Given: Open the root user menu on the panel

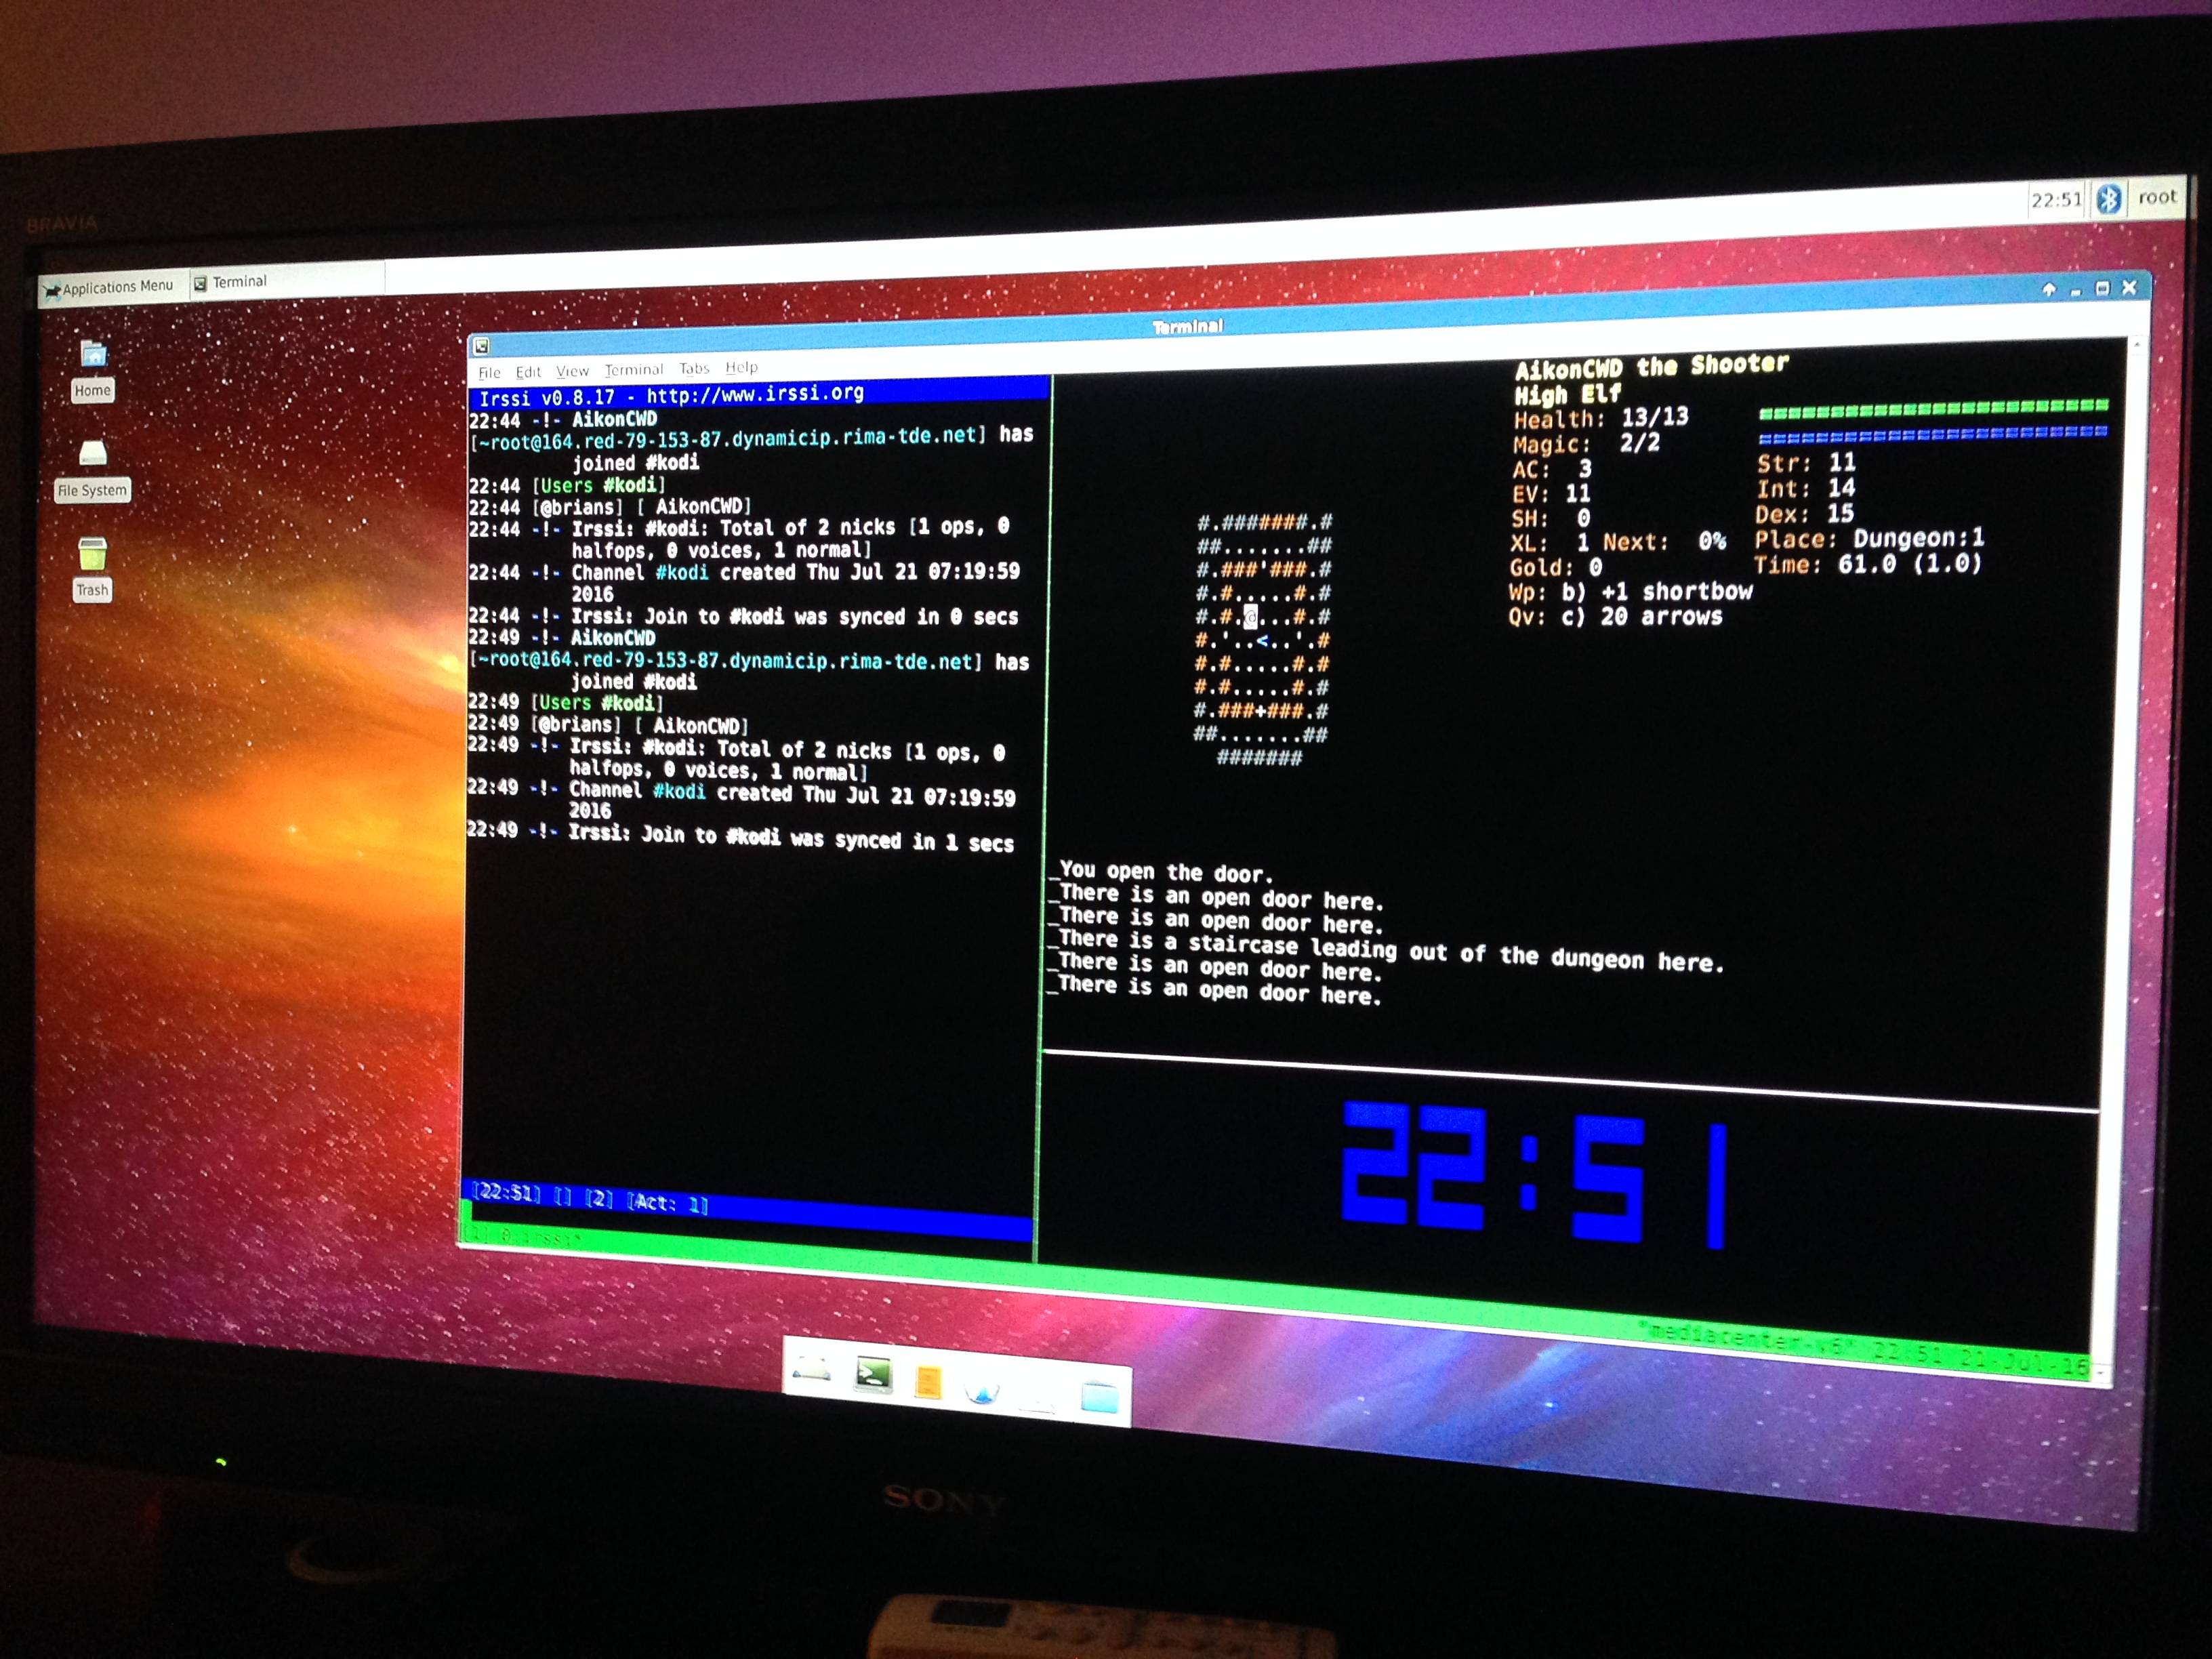Looking at the screenshot, I should pyautogui.click(x=2156, y=197).
